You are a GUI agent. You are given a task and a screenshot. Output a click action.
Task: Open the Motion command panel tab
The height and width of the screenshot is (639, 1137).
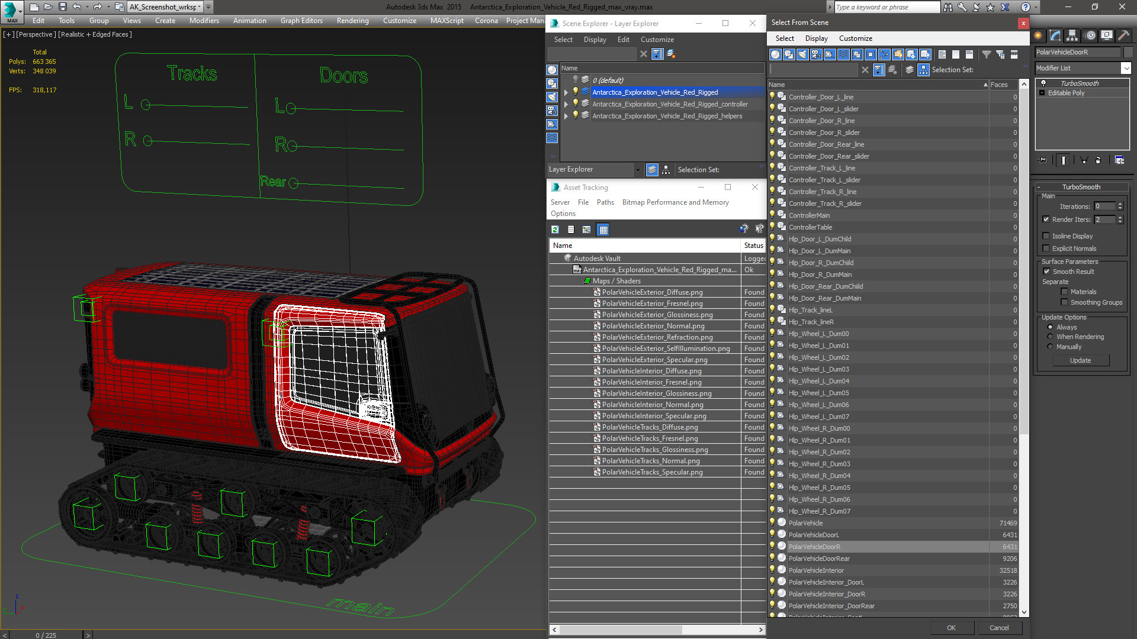tap(1090, 35)
